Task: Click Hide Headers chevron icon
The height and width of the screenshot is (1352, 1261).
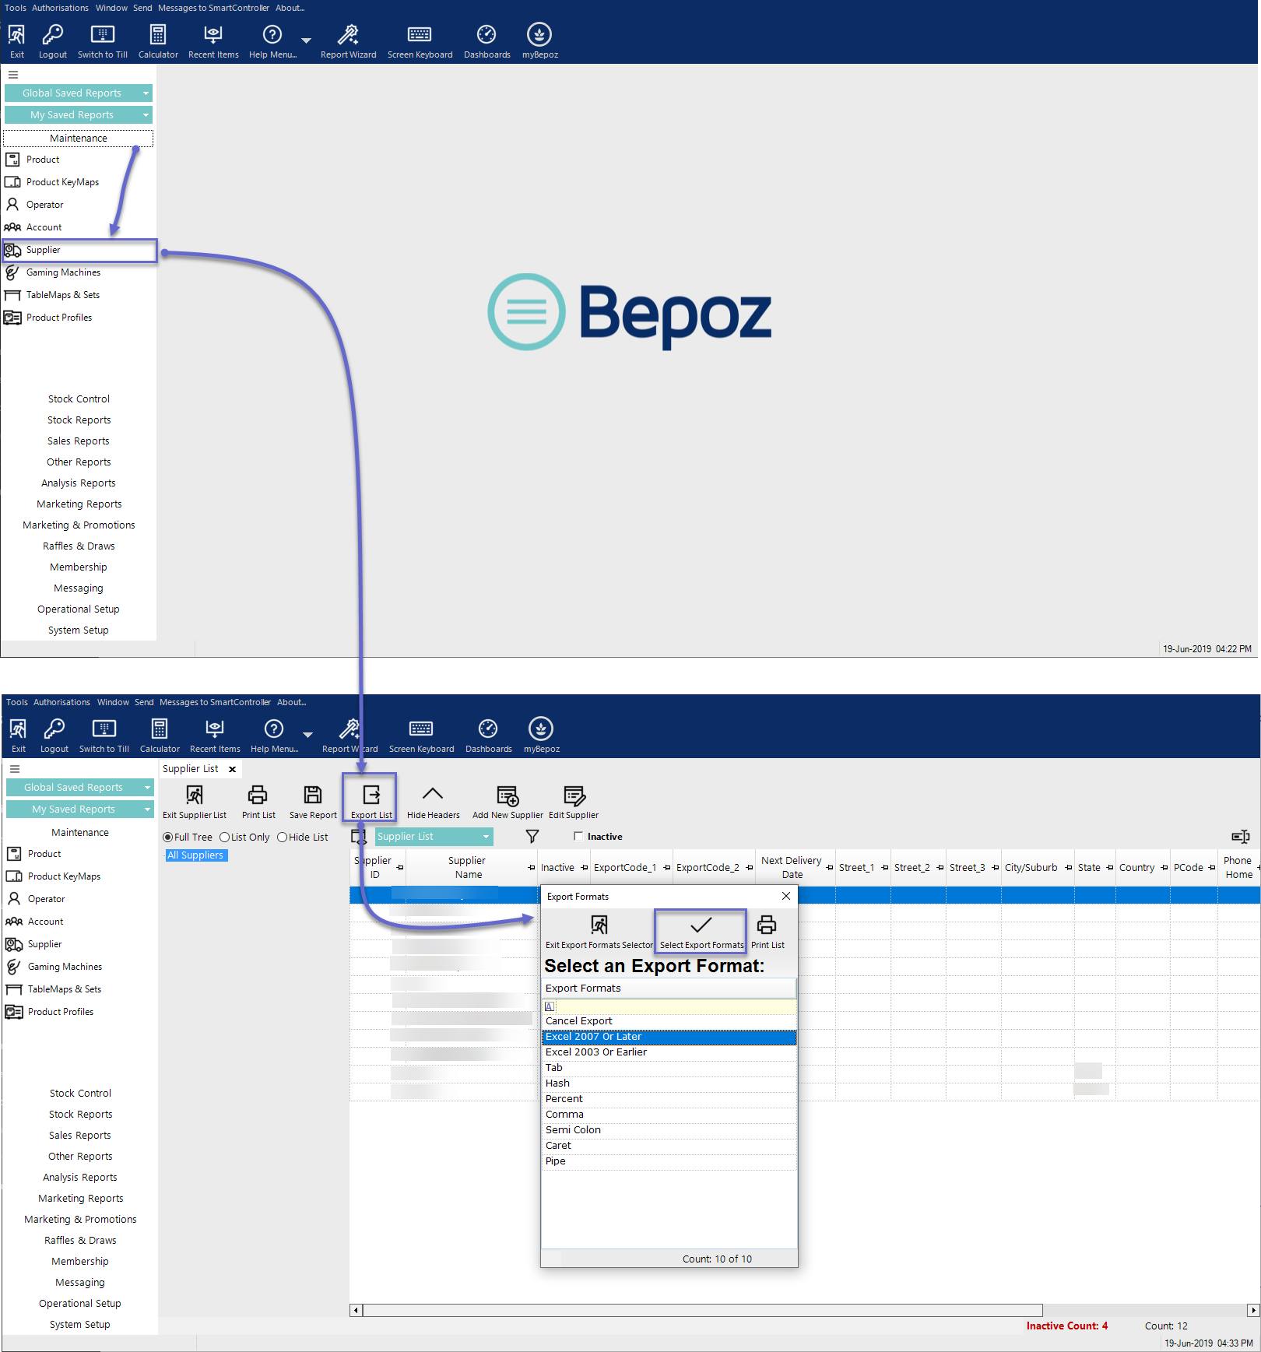Action: pyautogui.click(x=433, y=793)
